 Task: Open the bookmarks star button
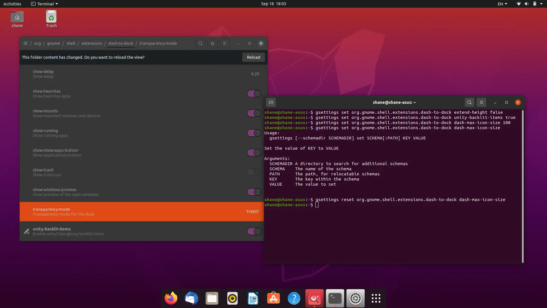(213, 43)
